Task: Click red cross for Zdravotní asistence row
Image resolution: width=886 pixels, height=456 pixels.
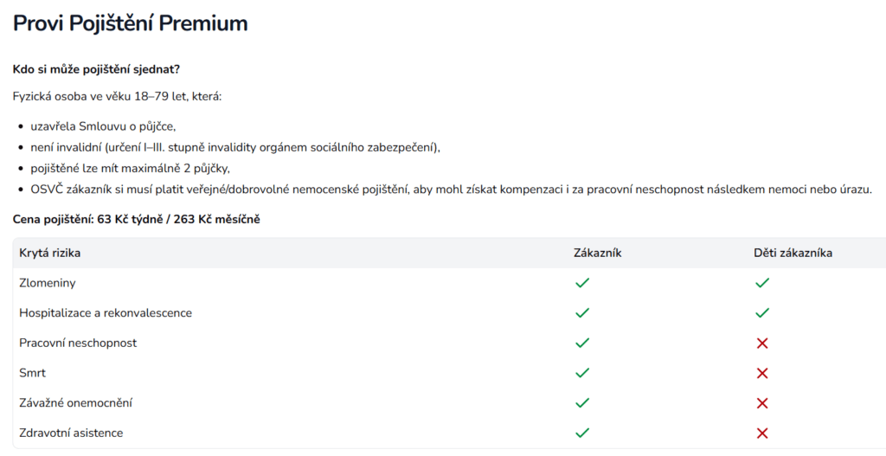Action: [762, 433]
